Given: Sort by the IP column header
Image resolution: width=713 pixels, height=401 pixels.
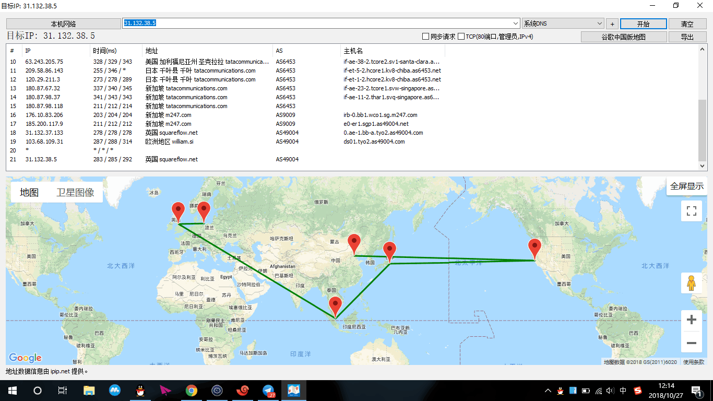Looking at the screenshot, I should 56,51.
